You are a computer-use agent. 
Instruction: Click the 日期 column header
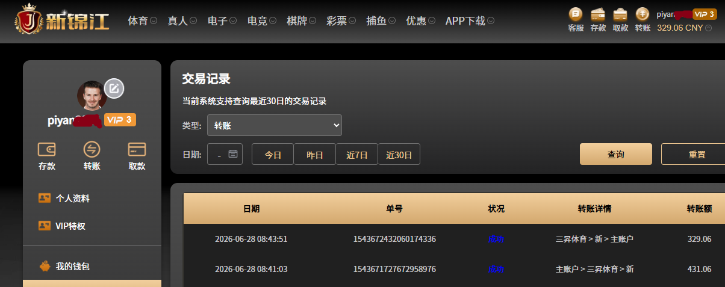click(251, 209)
